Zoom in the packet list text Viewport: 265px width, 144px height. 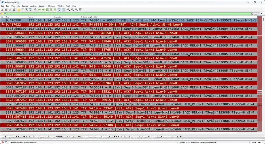69,10
